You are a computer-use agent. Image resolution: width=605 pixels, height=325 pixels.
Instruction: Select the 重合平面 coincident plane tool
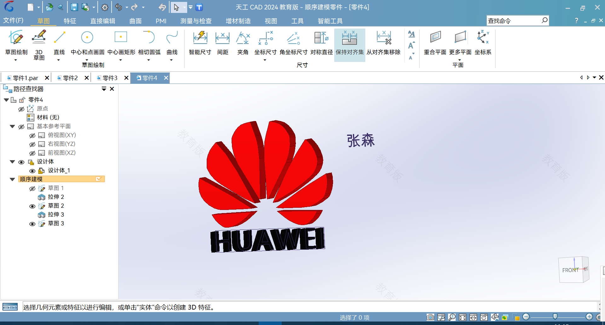[435, 43]
